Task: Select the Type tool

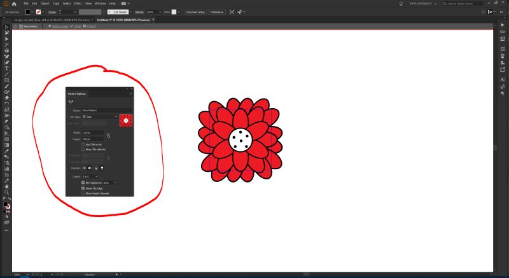Action: click(6, 69)
